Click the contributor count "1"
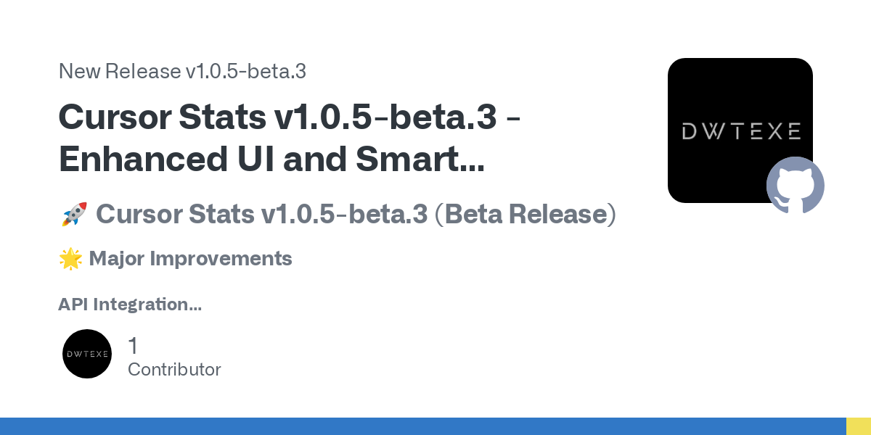This screenshot has width=871, height=435. point(133,346)
